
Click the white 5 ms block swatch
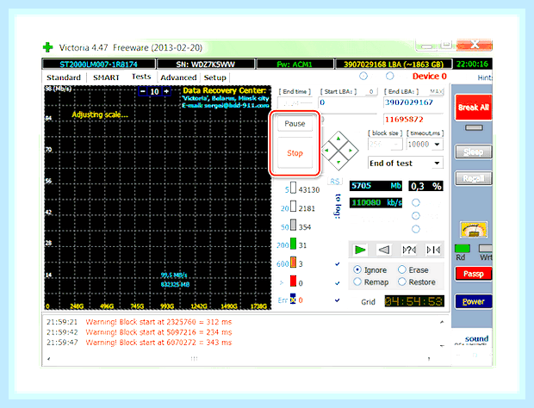coord(293,189)
